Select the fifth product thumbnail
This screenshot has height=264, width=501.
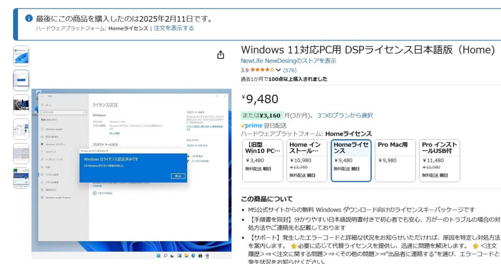[21, 153]
